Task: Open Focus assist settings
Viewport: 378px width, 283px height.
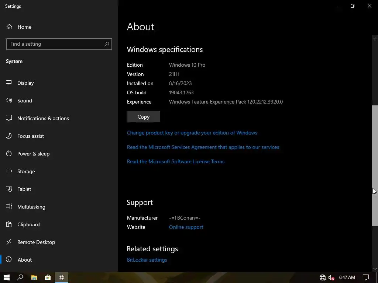Action: coord(30,136)
